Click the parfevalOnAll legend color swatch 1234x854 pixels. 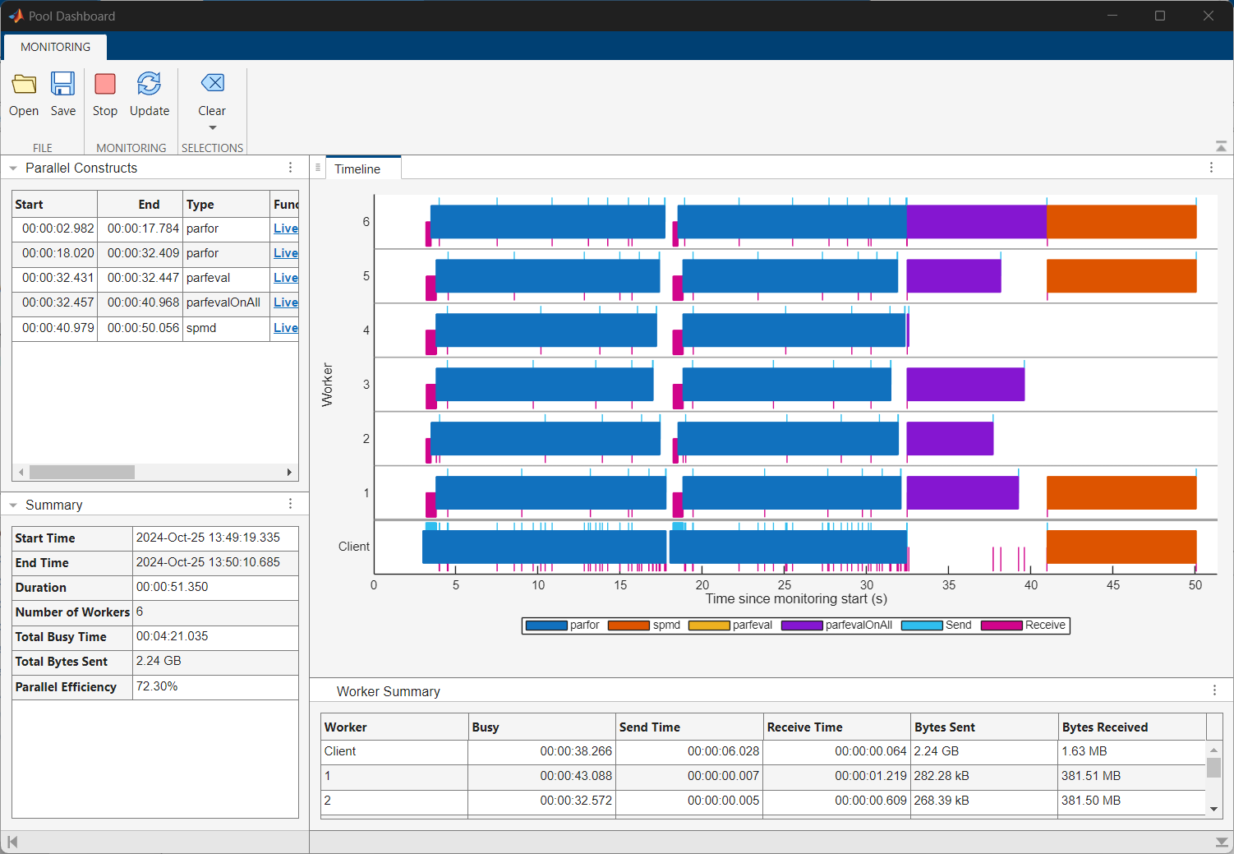click(x=802, y=625)
